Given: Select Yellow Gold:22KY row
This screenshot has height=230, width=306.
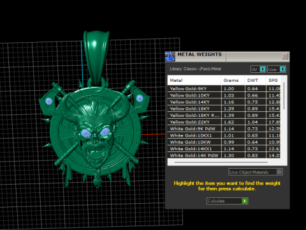Looking at the screenshot, I should point(224,122).
